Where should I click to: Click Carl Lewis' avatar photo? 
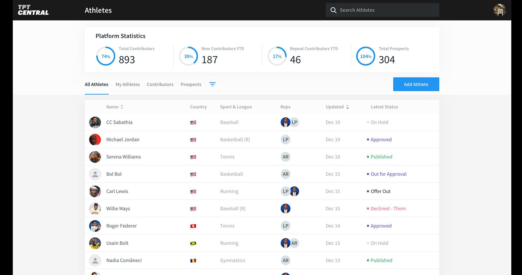[x=95, y=191]
